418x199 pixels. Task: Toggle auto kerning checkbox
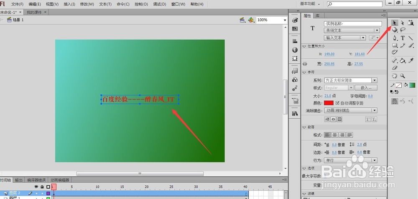[337, 103]
